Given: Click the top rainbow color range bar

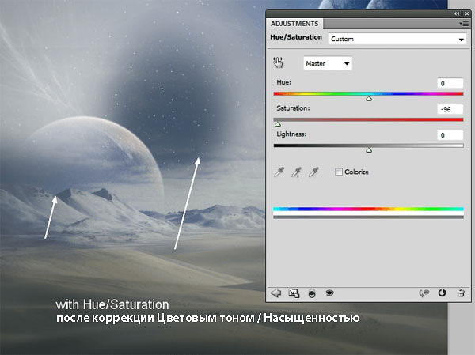Looking at the screenshot, I should click(368, 209).
